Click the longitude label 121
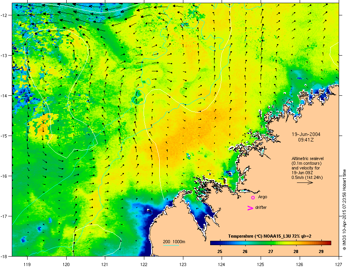 pyautogui.click(x=105, y=264)
